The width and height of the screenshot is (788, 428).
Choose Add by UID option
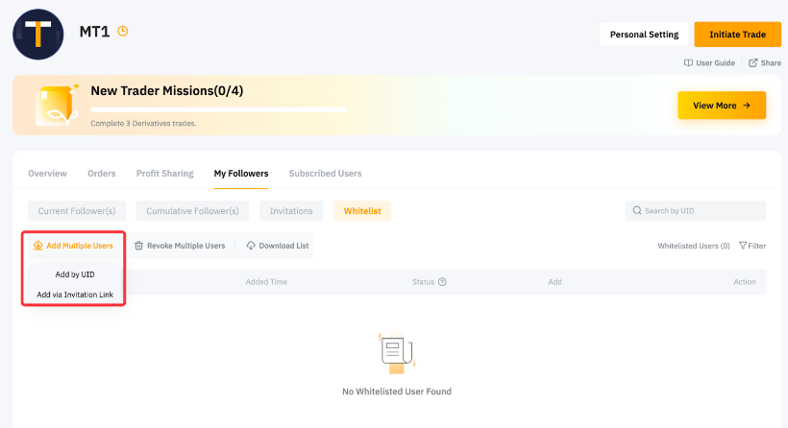[75, 274]
